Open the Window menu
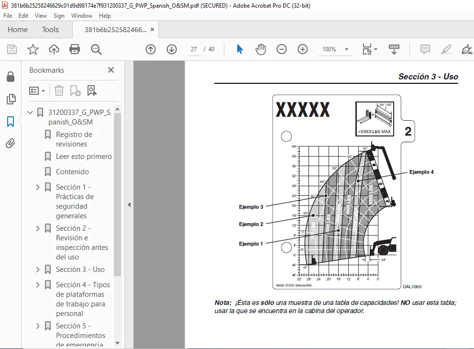The image size is (474, 349). point(82,16)
